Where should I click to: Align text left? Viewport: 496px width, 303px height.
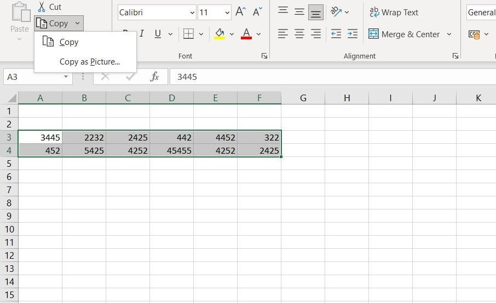click(x=283, y=33)
